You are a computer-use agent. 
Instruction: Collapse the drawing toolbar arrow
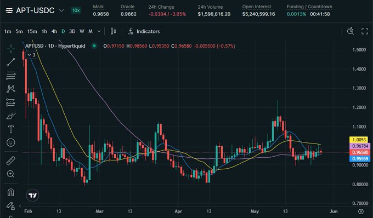20,205
